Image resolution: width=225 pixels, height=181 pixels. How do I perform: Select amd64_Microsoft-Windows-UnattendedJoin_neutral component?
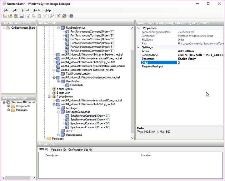point(90,77)
